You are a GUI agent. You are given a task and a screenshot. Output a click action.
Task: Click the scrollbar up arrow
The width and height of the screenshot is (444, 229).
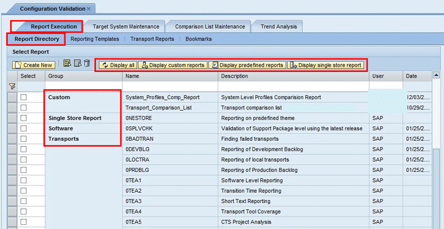436,76
